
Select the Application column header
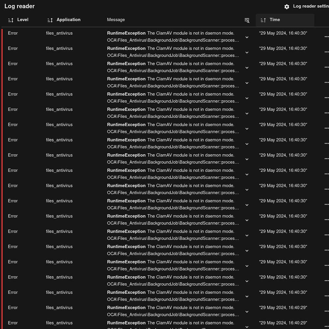coord(68,20)
